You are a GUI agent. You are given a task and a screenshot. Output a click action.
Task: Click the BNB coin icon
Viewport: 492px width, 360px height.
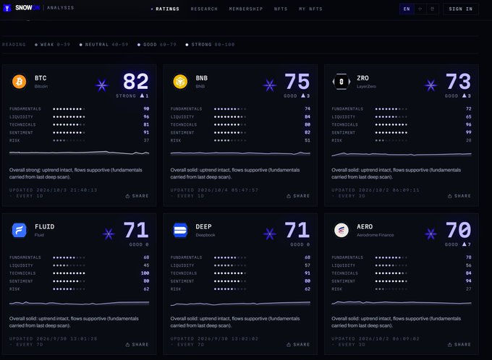180,82
